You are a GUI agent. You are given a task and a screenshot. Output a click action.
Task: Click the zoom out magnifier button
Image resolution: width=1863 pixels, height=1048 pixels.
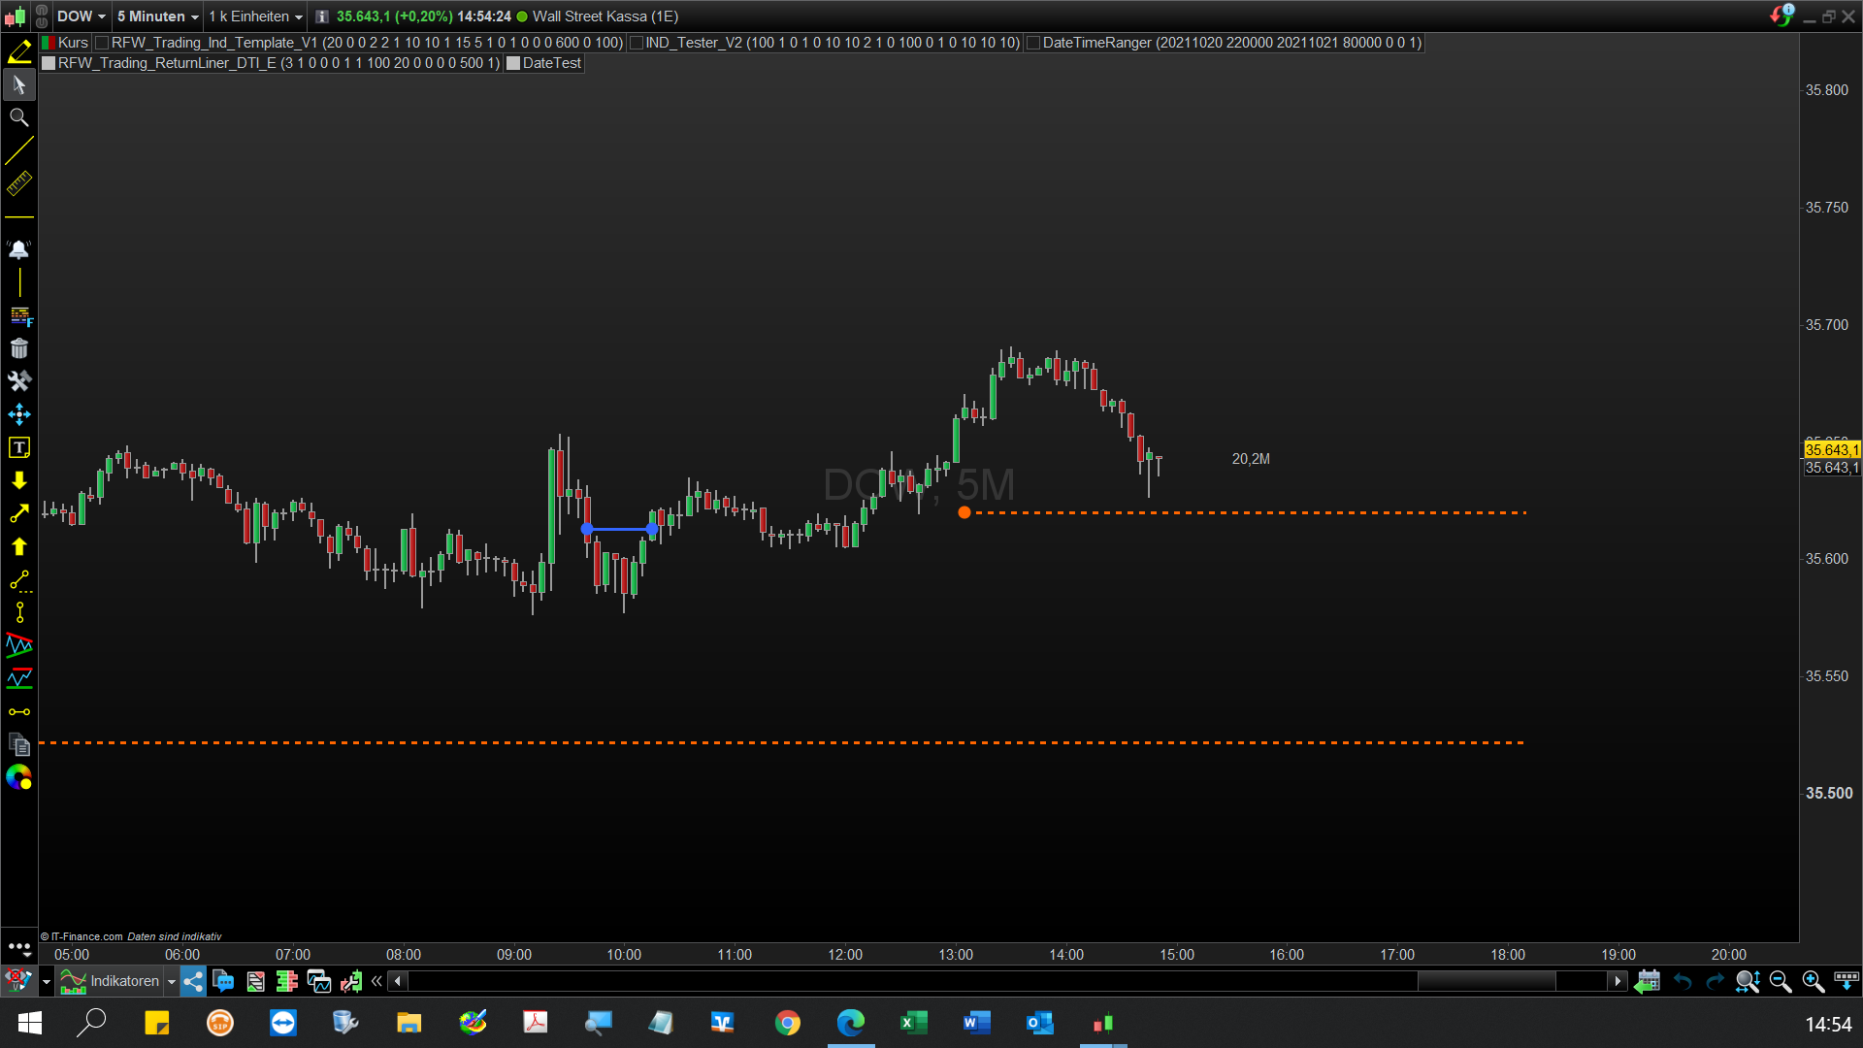(1780, 981)
